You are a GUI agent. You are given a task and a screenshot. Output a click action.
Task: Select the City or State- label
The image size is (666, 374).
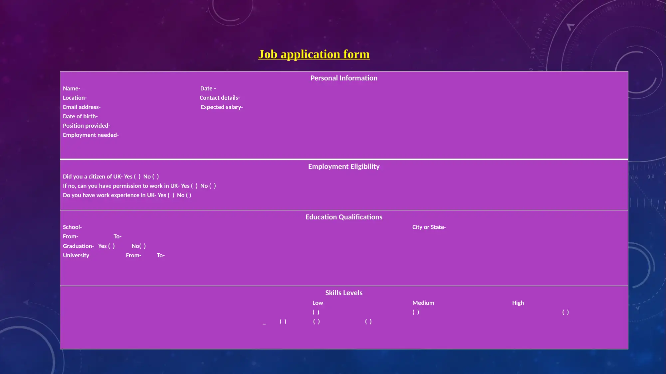[429, 227]
